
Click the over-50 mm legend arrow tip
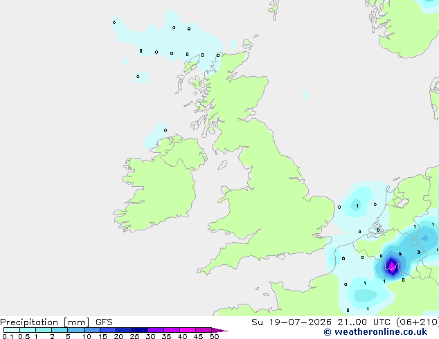[219, 330]
